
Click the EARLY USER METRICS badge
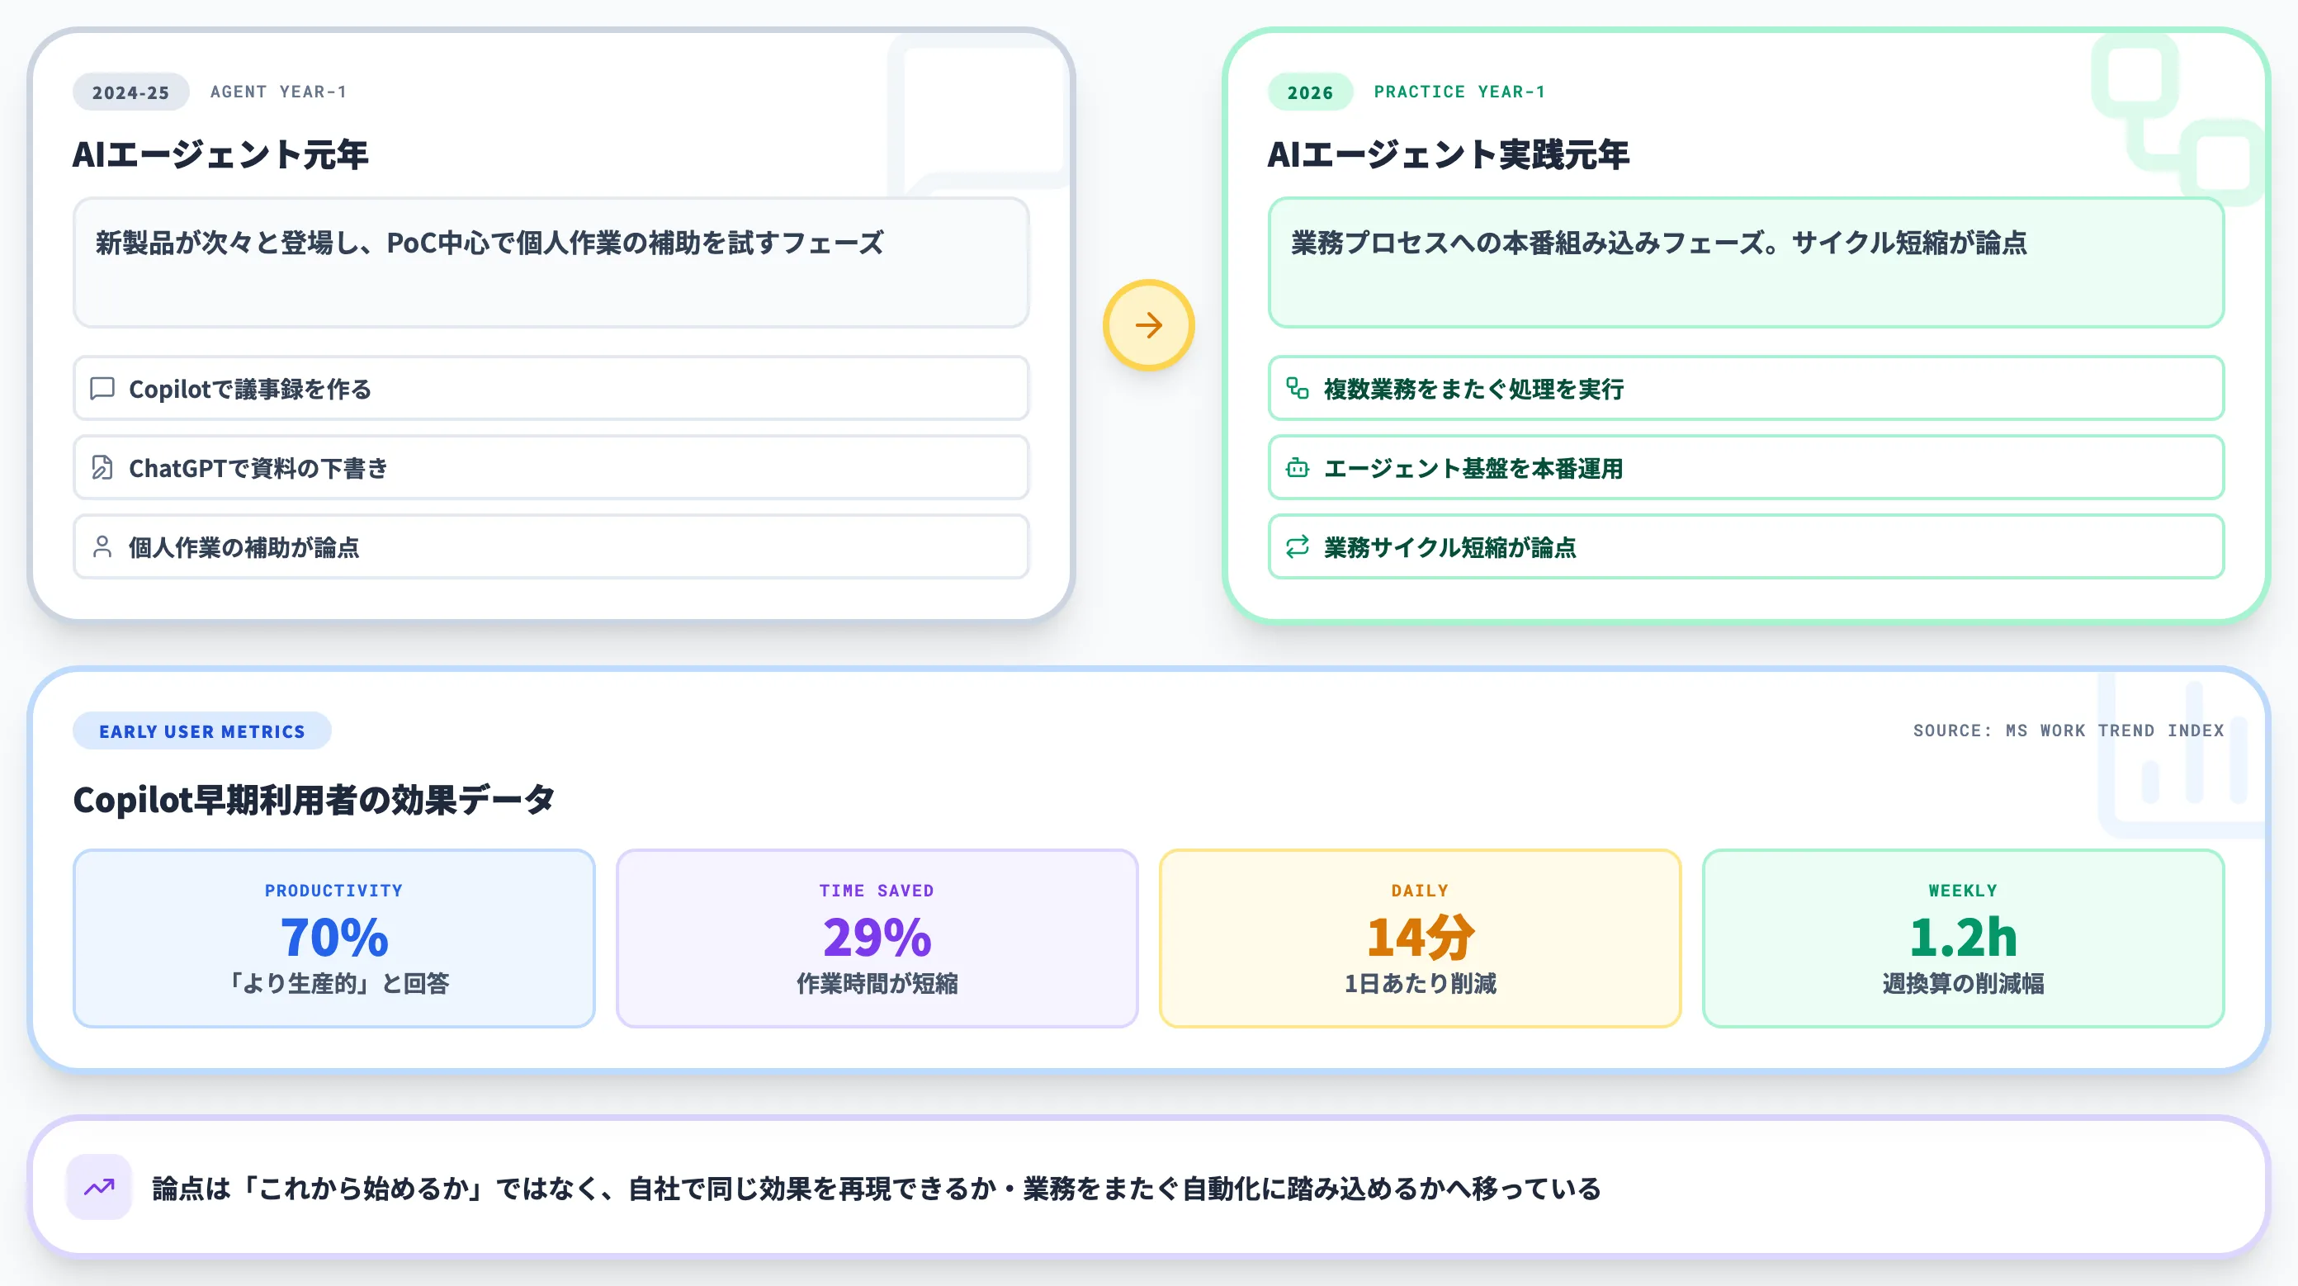201,731
